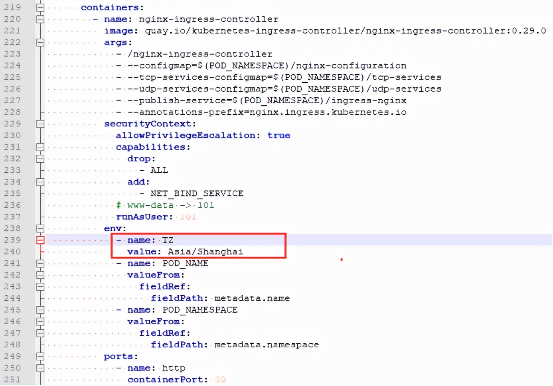Collapse fold marker on line 241
The height and width of the screenshot is (386, 553).
click(x=40, y=263)
